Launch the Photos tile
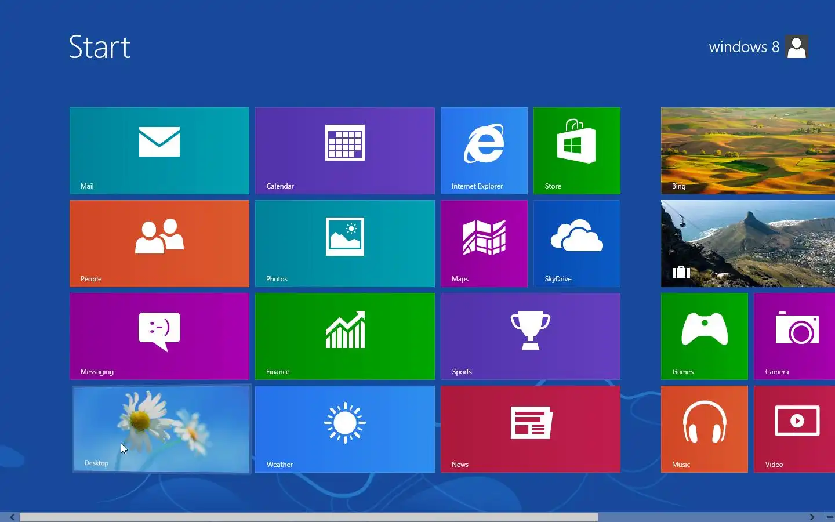The width and height of the screenshot is (835, 522). coord(345,244)
